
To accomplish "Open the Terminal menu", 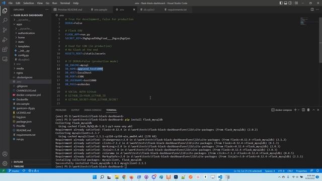I will pos(65,3).
